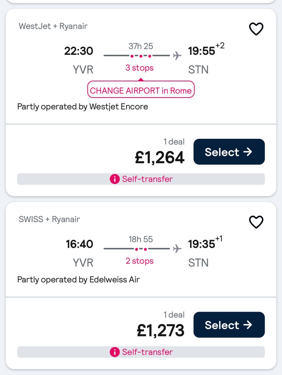Click the self-transfer info icon under £1,273
Viewport: 282px width, 375px height.
click(x=114, y=352)
